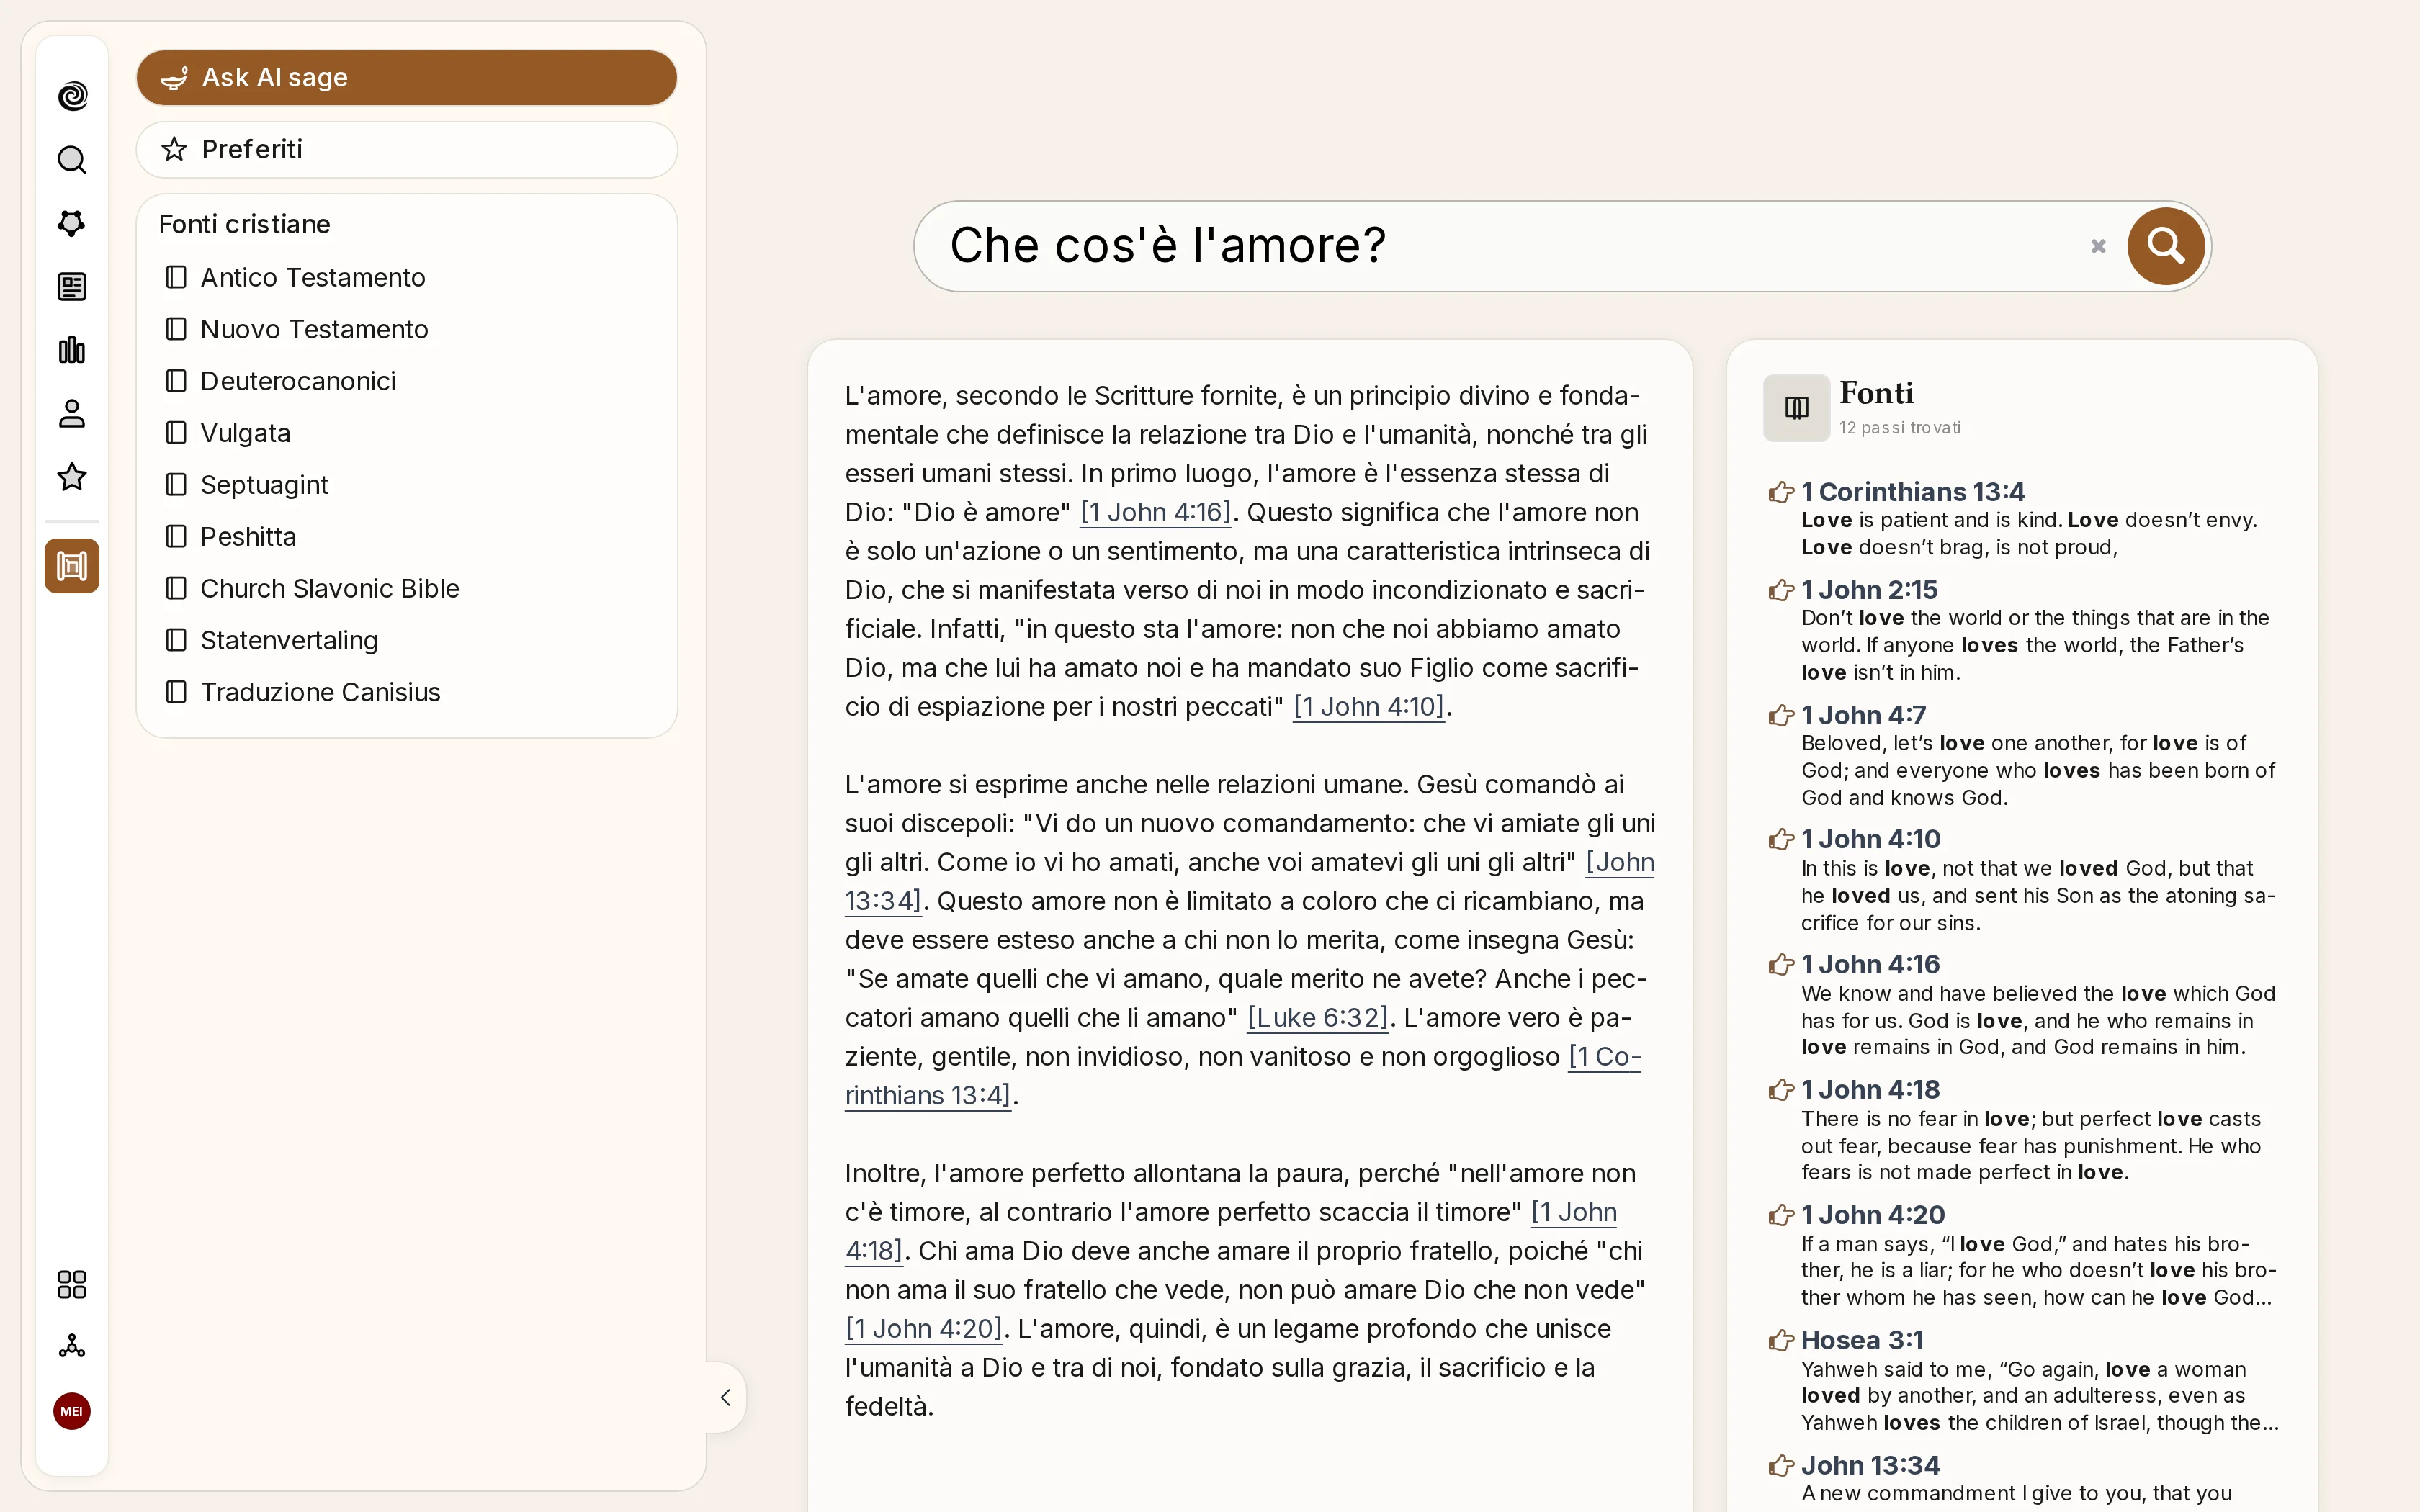
Task: Open the news article icon in sidebar
Action: (x=72, y=287)
